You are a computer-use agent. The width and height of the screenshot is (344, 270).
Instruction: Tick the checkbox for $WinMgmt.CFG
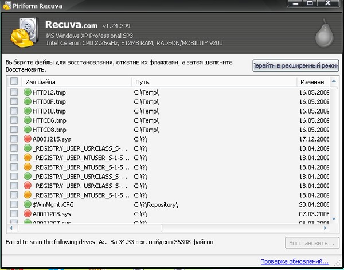(x=14, y=205)
